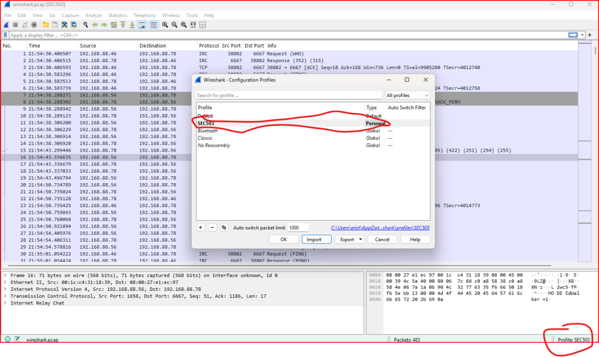The image size is (599, 357).
Task: Click the Import button
Action: (x=316, y=239)
